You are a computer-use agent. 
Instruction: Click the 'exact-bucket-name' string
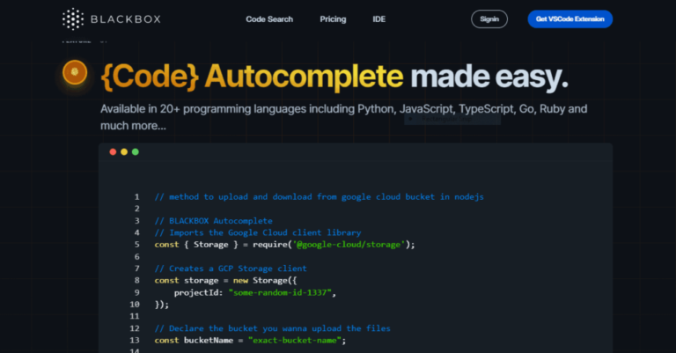[x=295, y=341]
